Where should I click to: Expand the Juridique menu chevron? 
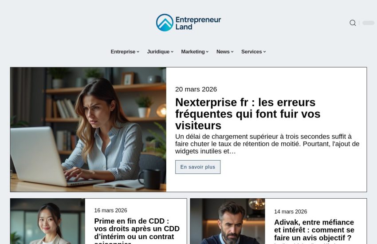point(172,52)
